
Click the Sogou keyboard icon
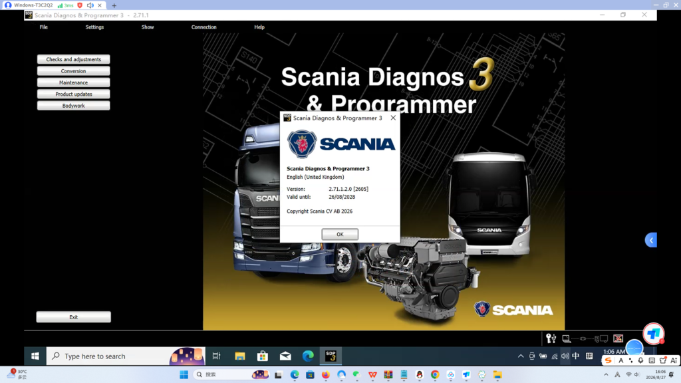pyautogui.click(x=652, y=360)
